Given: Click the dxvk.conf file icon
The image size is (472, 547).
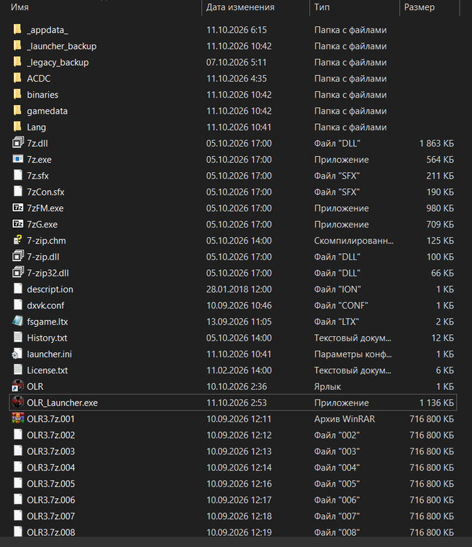Looking at the screenshot, I should click(18, 306).
